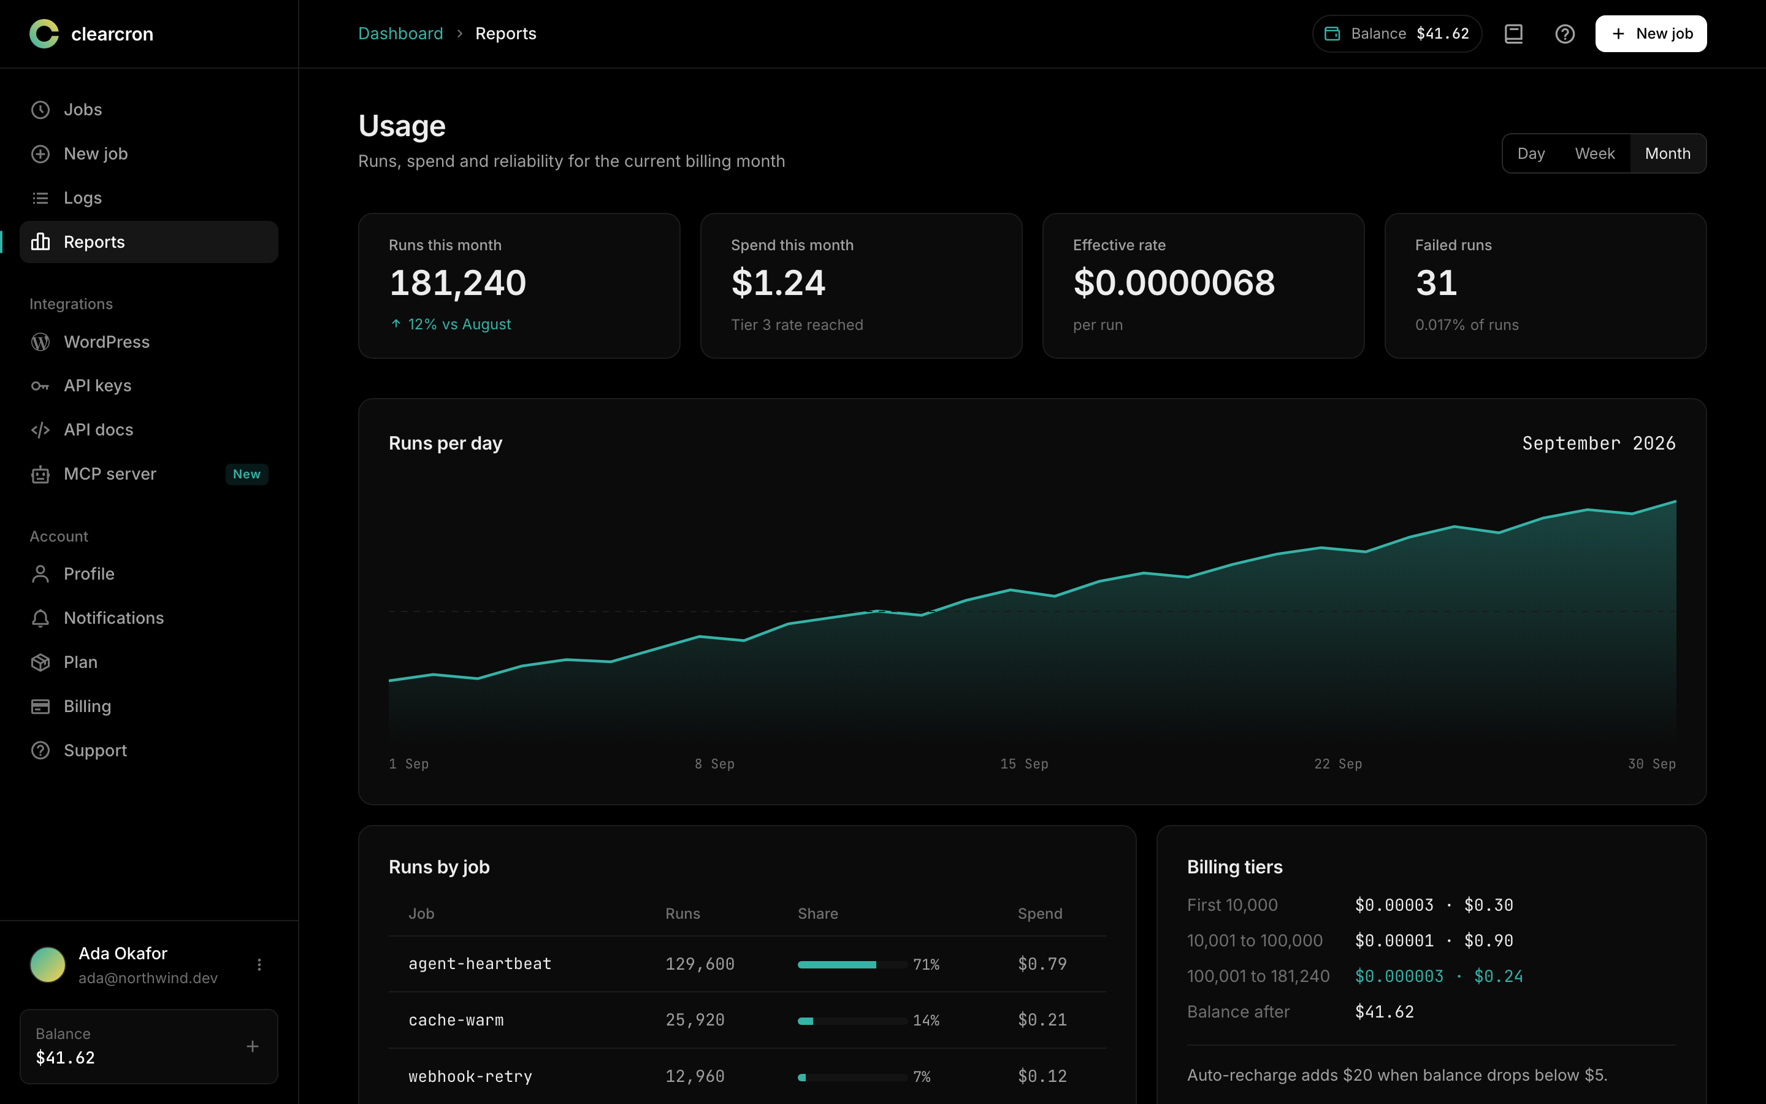
Task: Click agent-heartbeat 71% share bar
Action: tap(852, 965)
